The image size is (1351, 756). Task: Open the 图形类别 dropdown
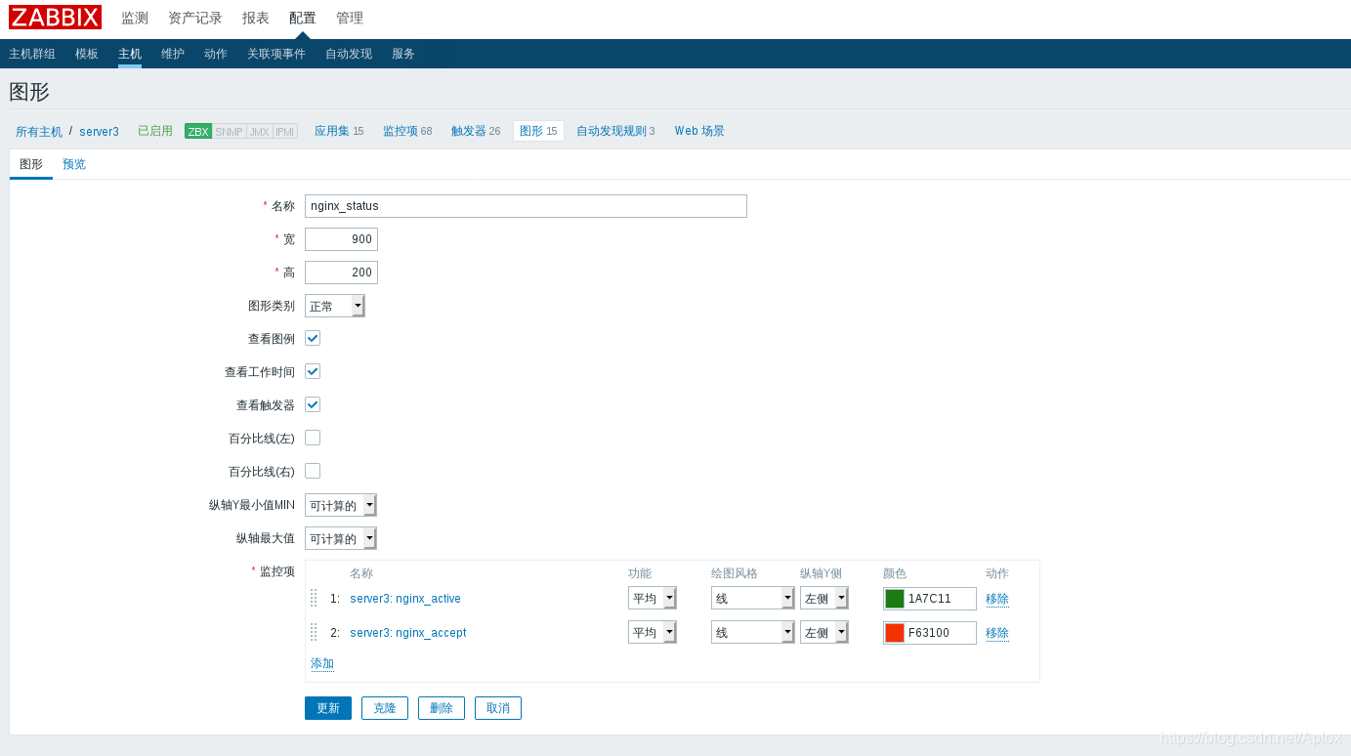pyautogui.click(x=335, y=306)
